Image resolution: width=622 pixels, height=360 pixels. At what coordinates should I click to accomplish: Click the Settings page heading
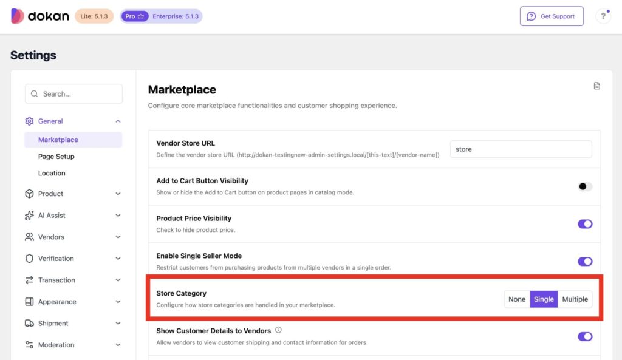pos(33,55)
